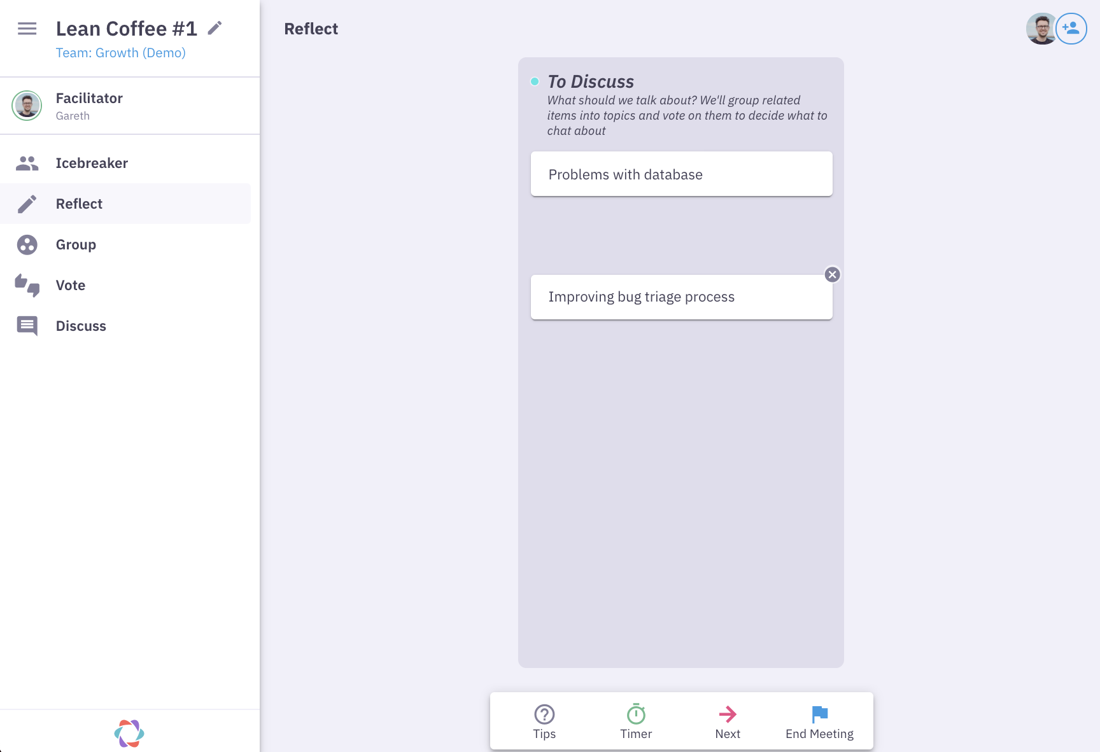
Task: Select Reflect in the sidebar menu
Action: coord(79,204)
